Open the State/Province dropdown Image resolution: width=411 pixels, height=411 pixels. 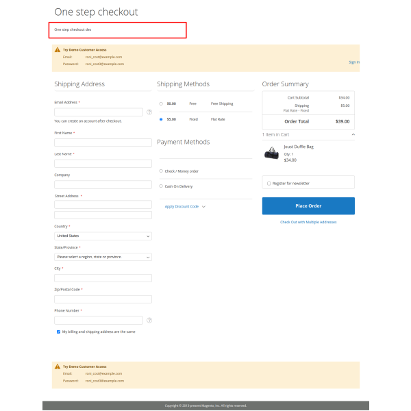103,257
